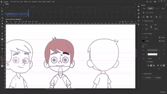Screen dimensions: 167x94
Task: Select the Selection arrow tool
Action: (2, 8)
